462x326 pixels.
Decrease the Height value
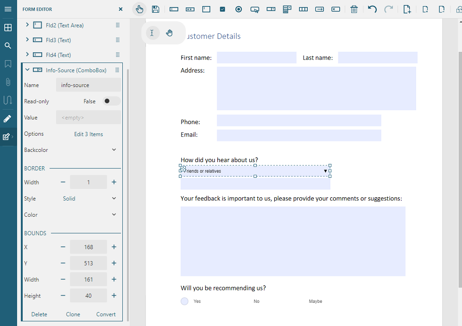63,295
